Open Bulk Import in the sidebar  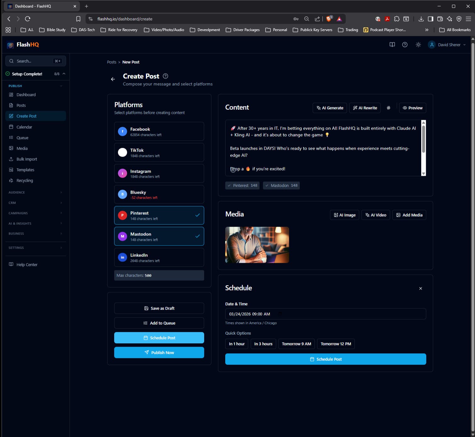point(36,159)
